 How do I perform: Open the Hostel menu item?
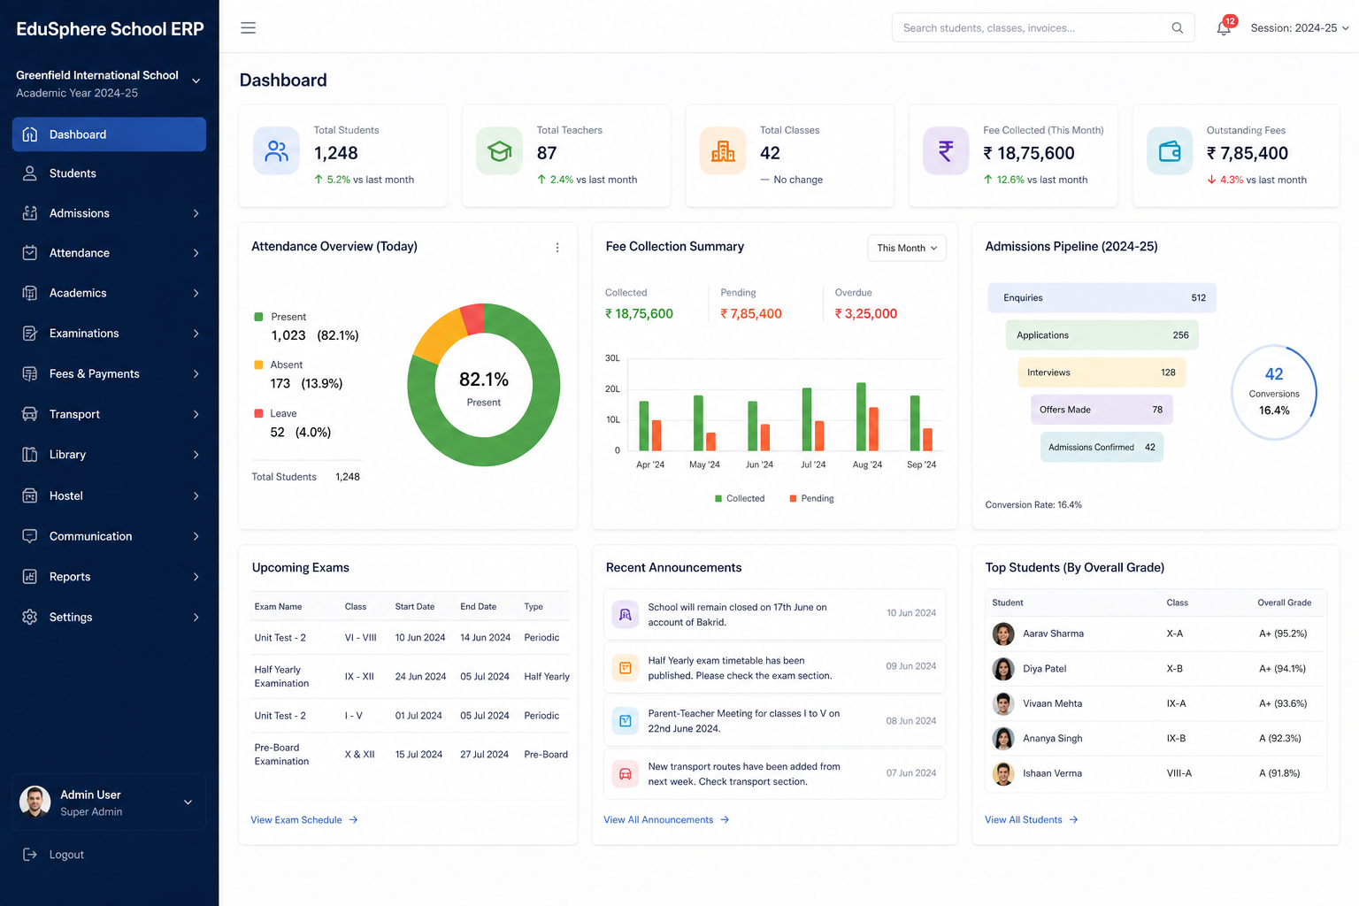click(109, 495)
